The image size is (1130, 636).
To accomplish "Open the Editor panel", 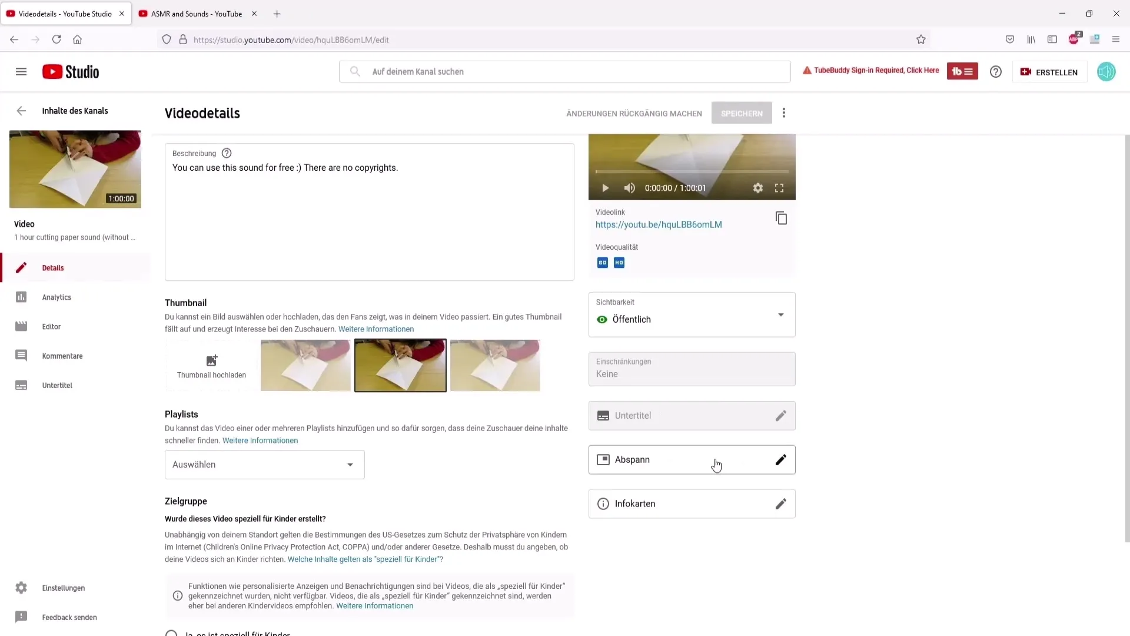I will (51, 326).
